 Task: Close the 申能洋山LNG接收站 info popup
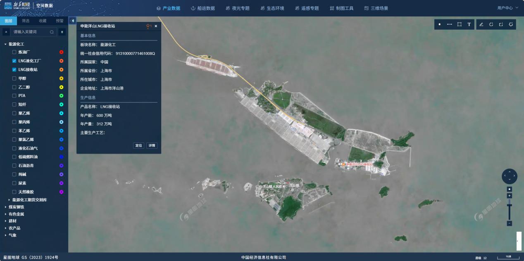[x=156, y=26]
